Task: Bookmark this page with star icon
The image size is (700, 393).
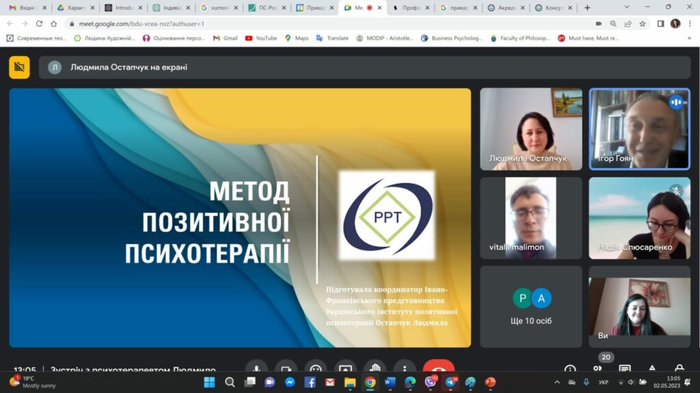Action: (643, 23)
